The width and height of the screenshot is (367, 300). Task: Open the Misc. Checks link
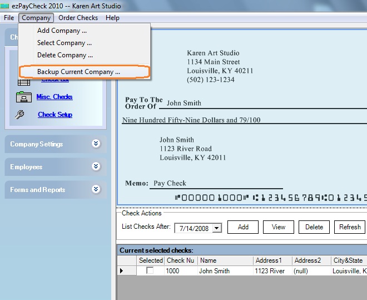click(54, 97)
